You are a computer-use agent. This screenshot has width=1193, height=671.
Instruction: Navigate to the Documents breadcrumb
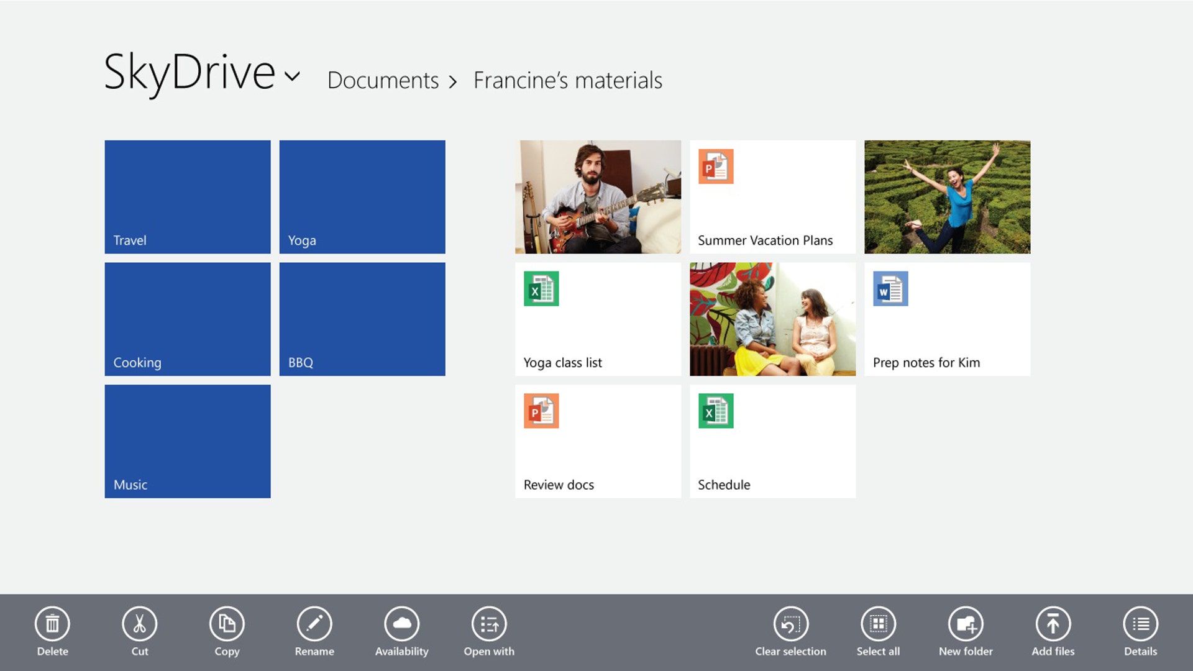point(384,80)
